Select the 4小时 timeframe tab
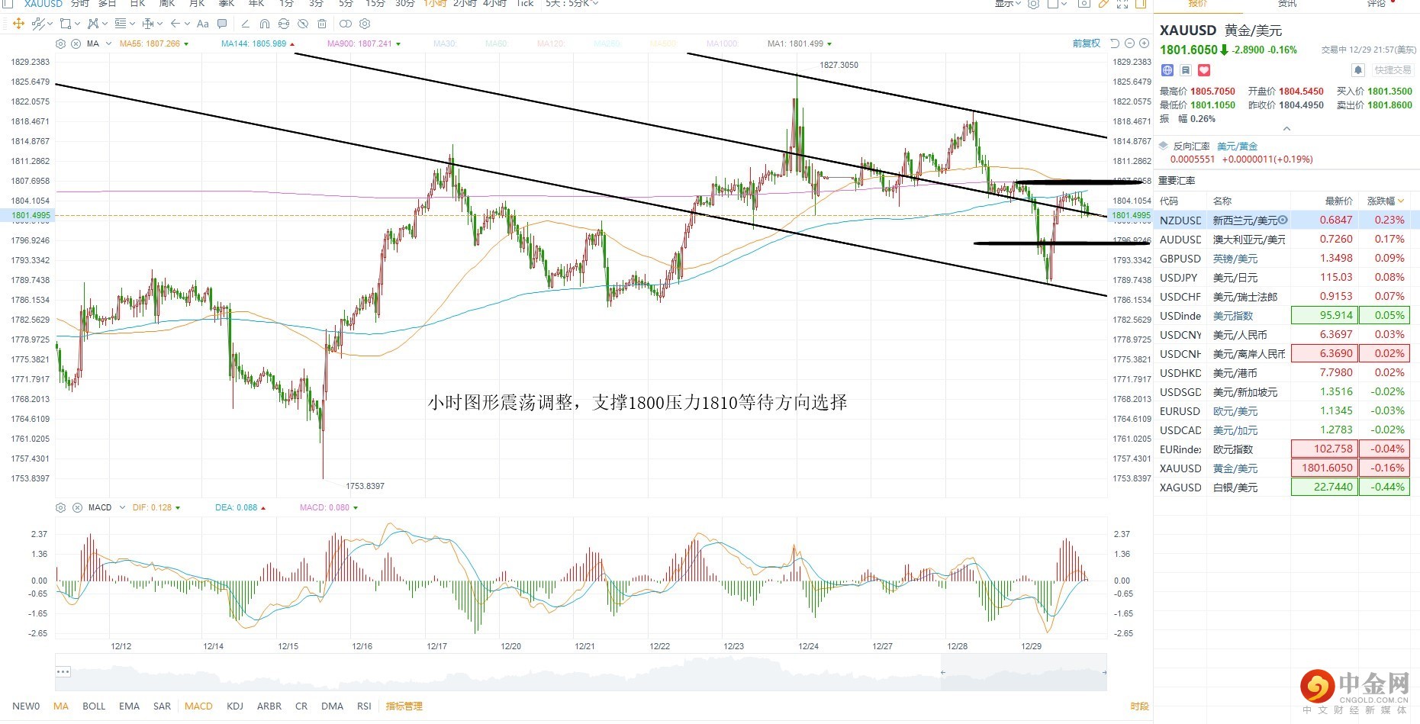Image resolution: width=1420 pixels, height=724 pixels. 494,4
